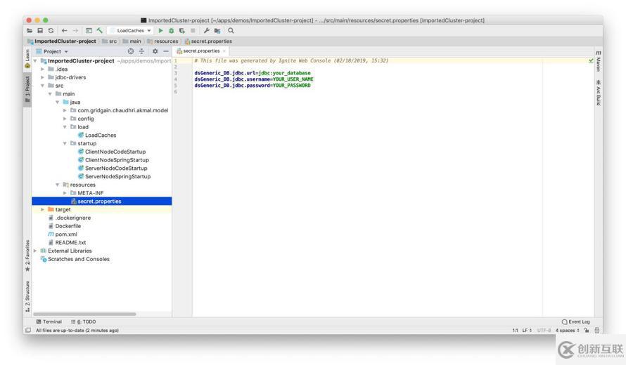
Task: Click the grey Stop square icon
Action: (193, 31)
